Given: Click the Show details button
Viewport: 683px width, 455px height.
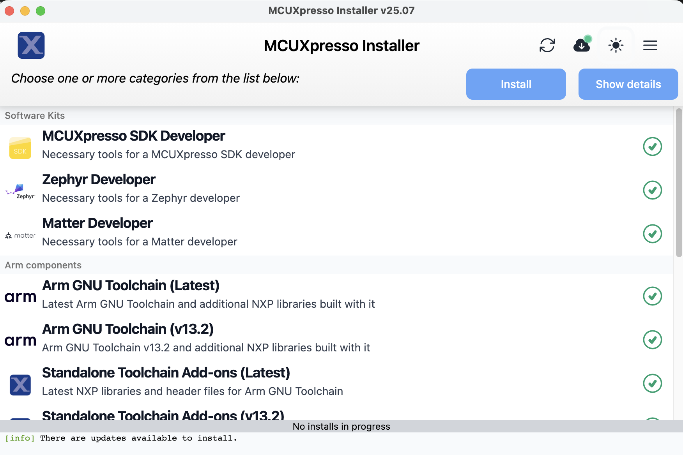Looking at the screenshot, I should 628,84.
